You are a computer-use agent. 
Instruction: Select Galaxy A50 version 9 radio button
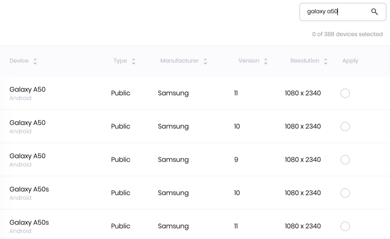[345, 160]
